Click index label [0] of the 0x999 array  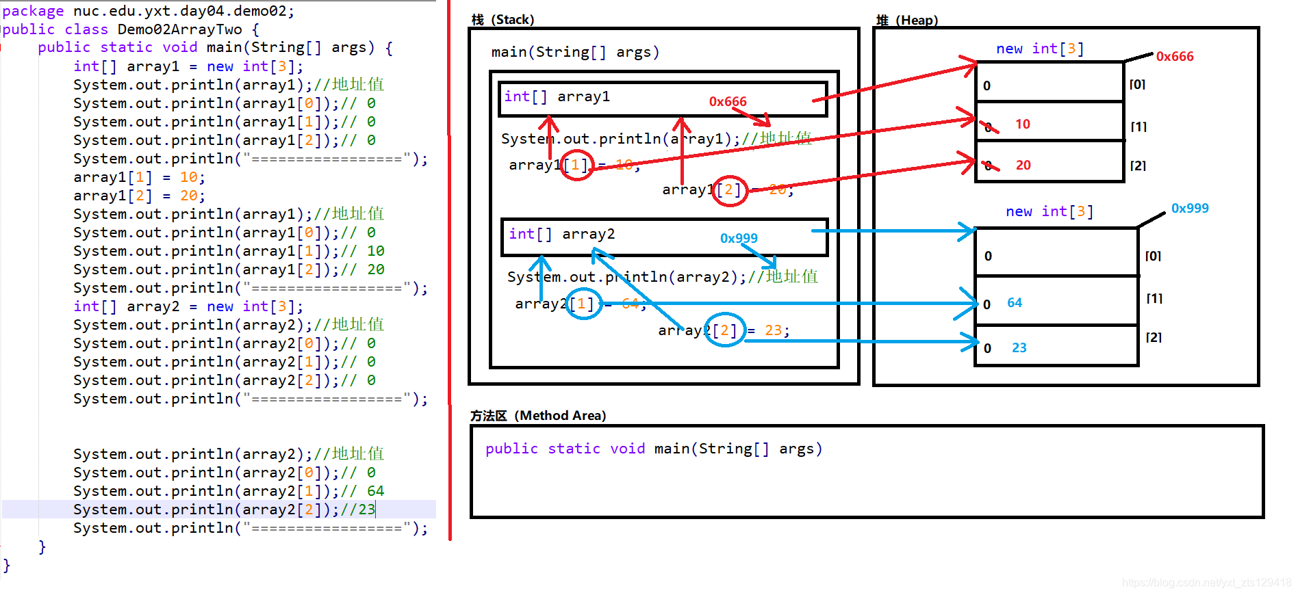coord(1153,256)
